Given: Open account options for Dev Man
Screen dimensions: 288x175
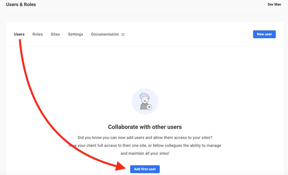Looking at the screenshot, I should point(274,4).
